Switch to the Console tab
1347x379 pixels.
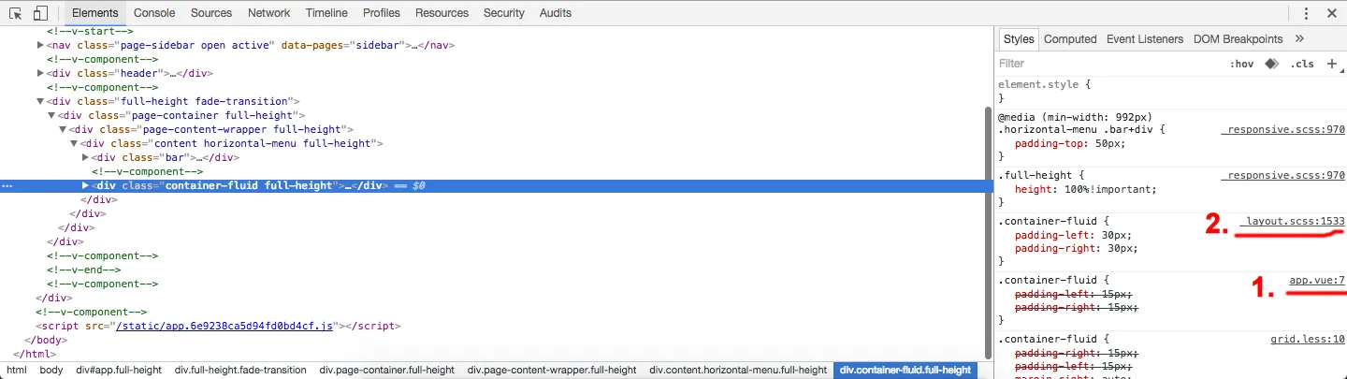pyautogui.click(x=154, y=13)
